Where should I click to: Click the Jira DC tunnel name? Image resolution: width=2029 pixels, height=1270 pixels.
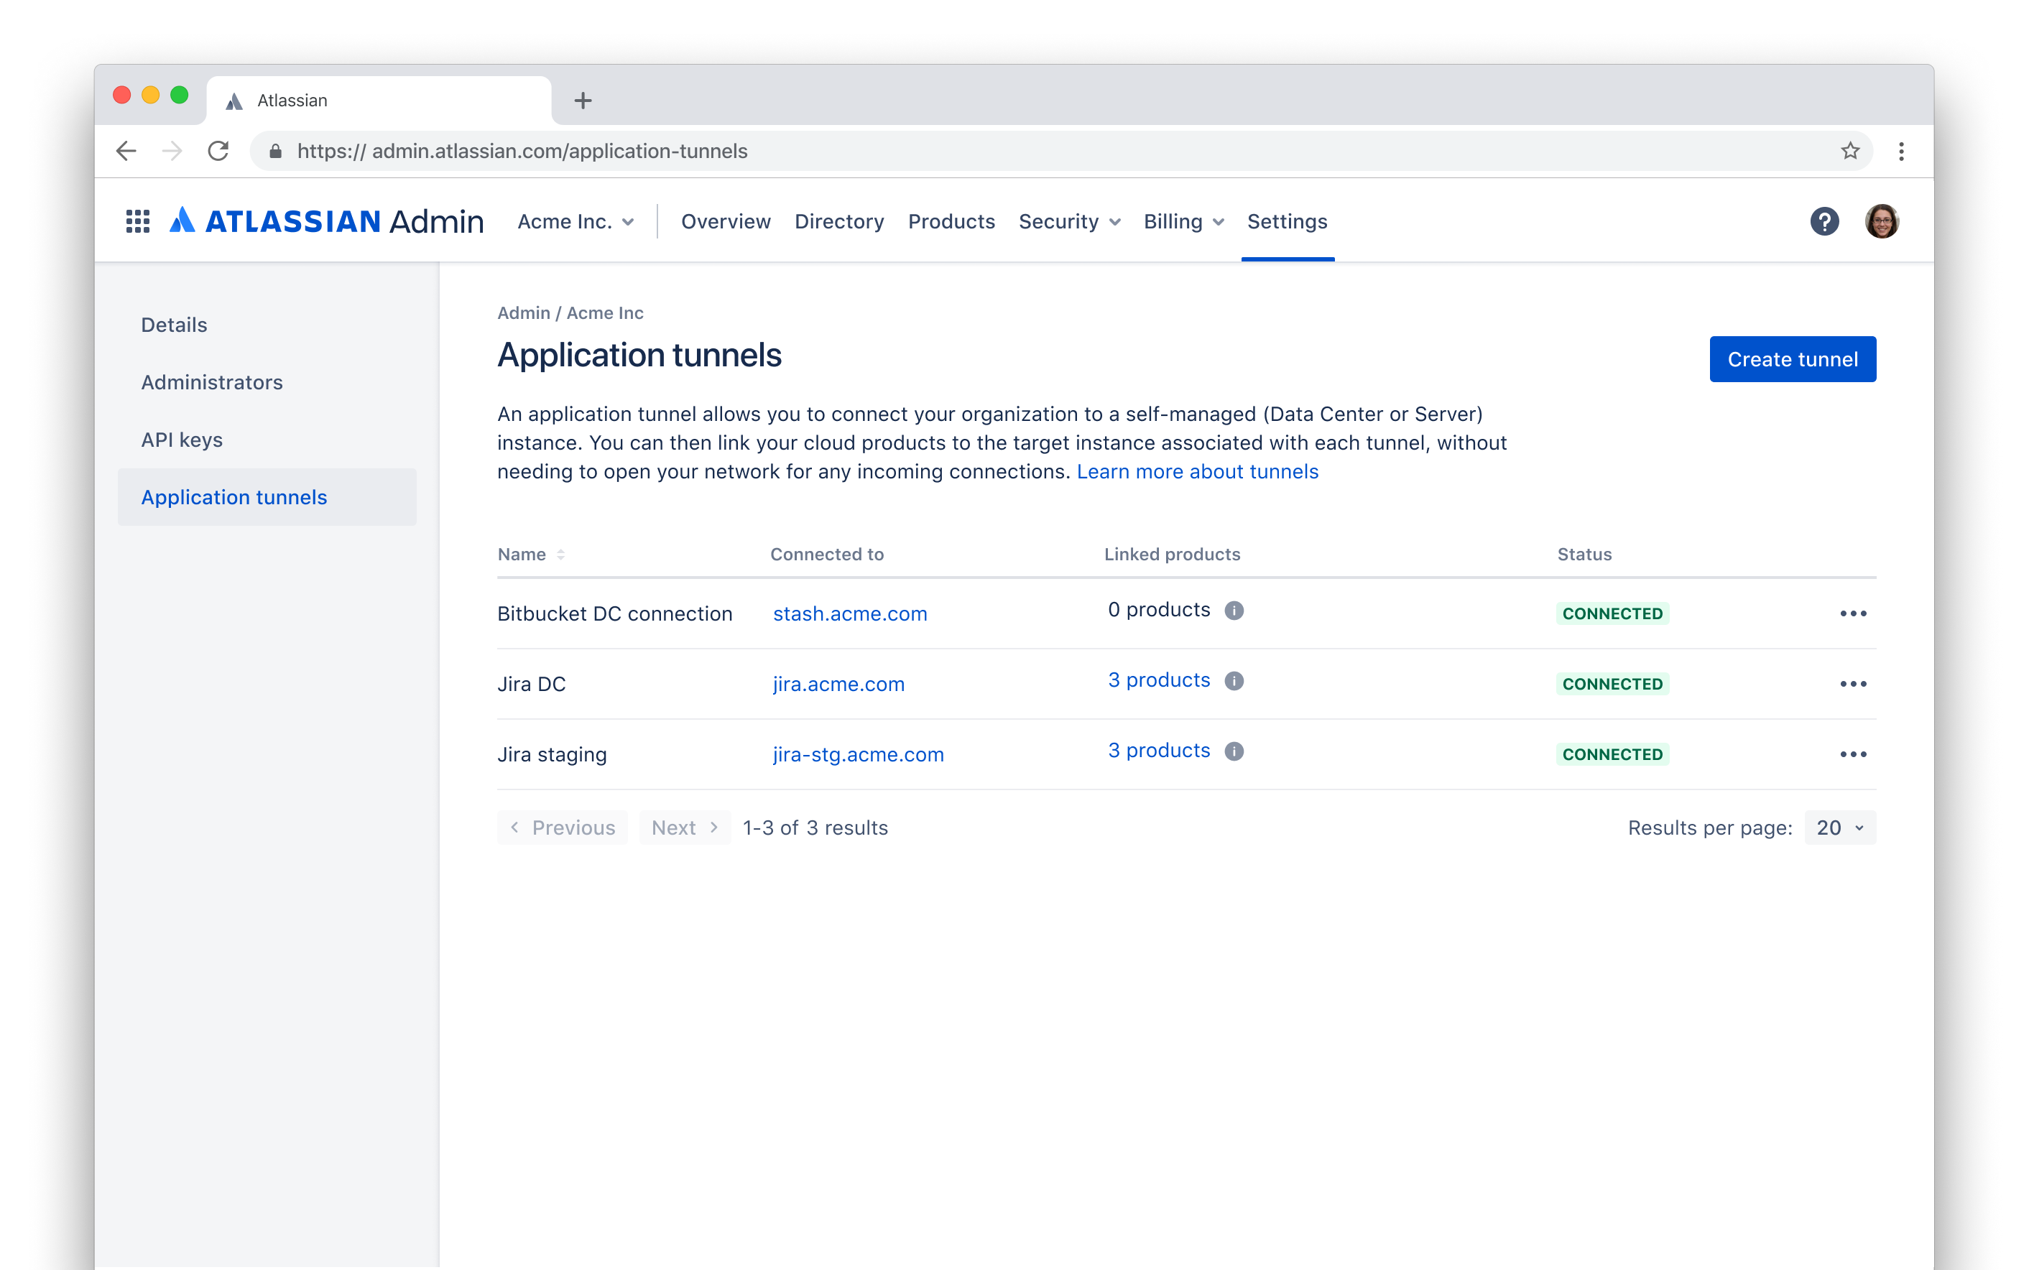pyautogui.click(x=531, y=684)
